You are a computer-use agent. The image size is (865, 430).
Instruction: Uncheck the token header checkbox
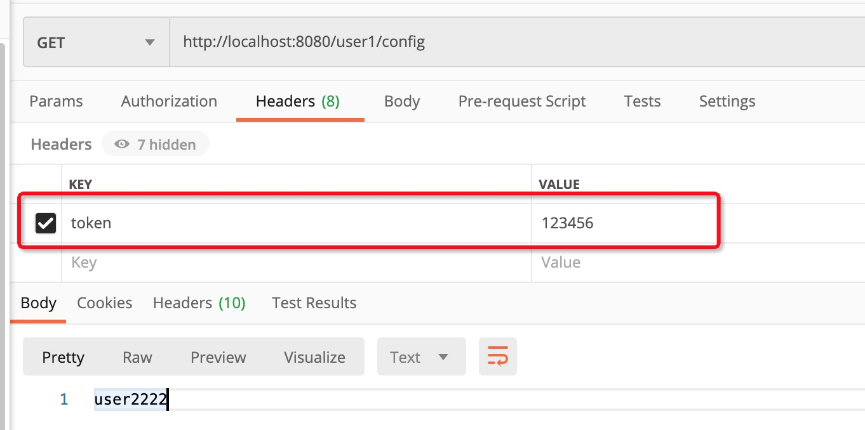tap(46, 223)
